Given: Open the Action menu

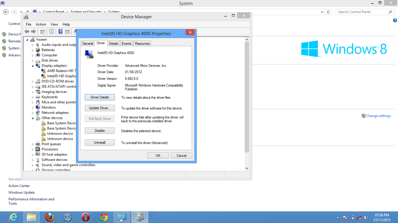Looking at the screenshot, I should click(x=41, y=24).
